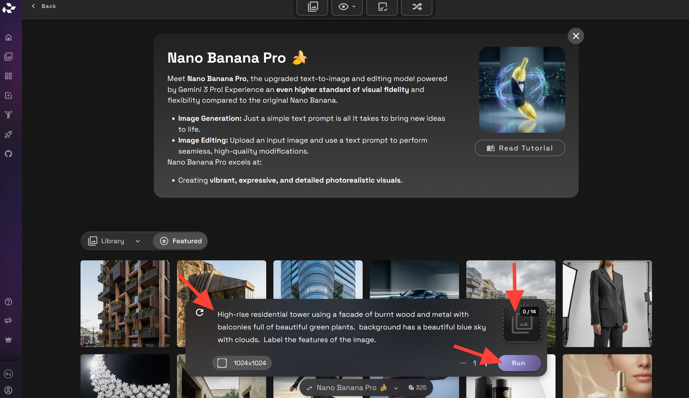689x398 pixels.
Task: Decrease image count with the minus stepper
Action: 463,363
